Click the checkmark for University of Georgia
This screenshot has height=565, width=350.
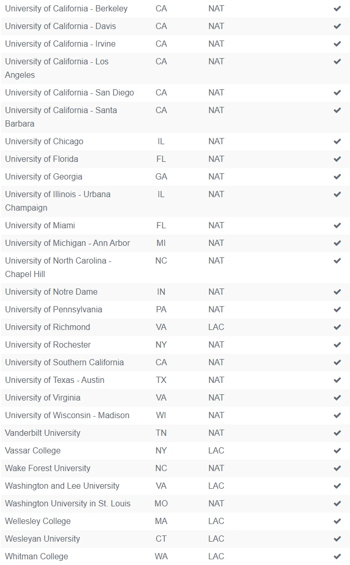coord(337,176)
